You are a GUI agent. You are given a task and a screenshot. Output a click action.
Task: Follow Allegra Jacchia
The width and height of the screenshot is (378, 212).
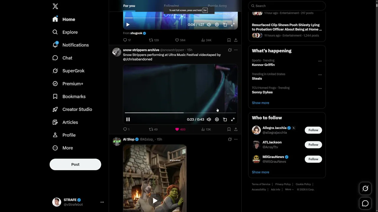click(313, 130)
